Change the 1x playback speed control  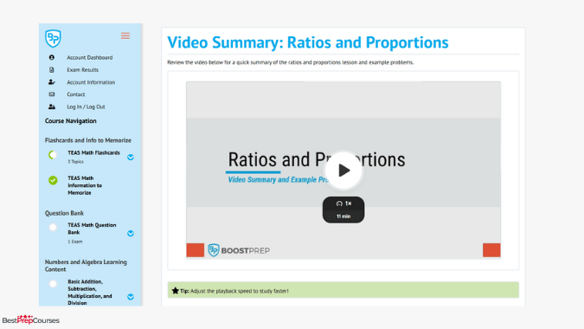pyautogui.click(x=343, y=203)
